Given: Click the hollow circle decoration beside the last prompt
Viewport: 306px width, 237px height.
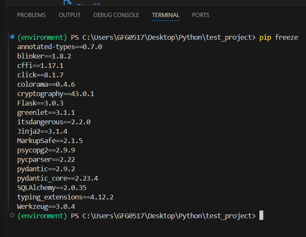Looking at the screenshot, I should click(x=12, y=216).
